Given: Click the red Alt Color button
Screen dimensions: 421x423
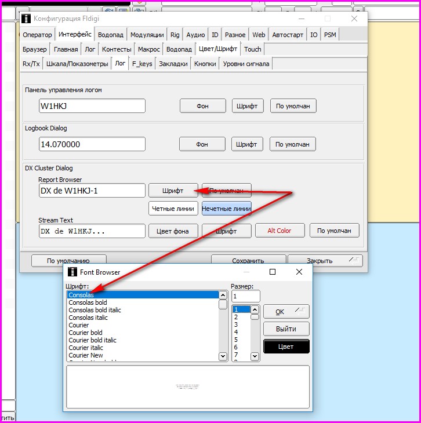Looking at the screenshot, I should click(x=279, y=231).
